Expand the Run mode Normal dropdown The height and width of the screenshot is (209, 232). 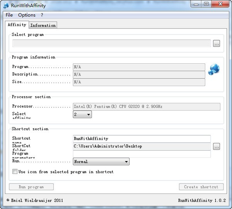pyautogui.click(x=101, y=161)
